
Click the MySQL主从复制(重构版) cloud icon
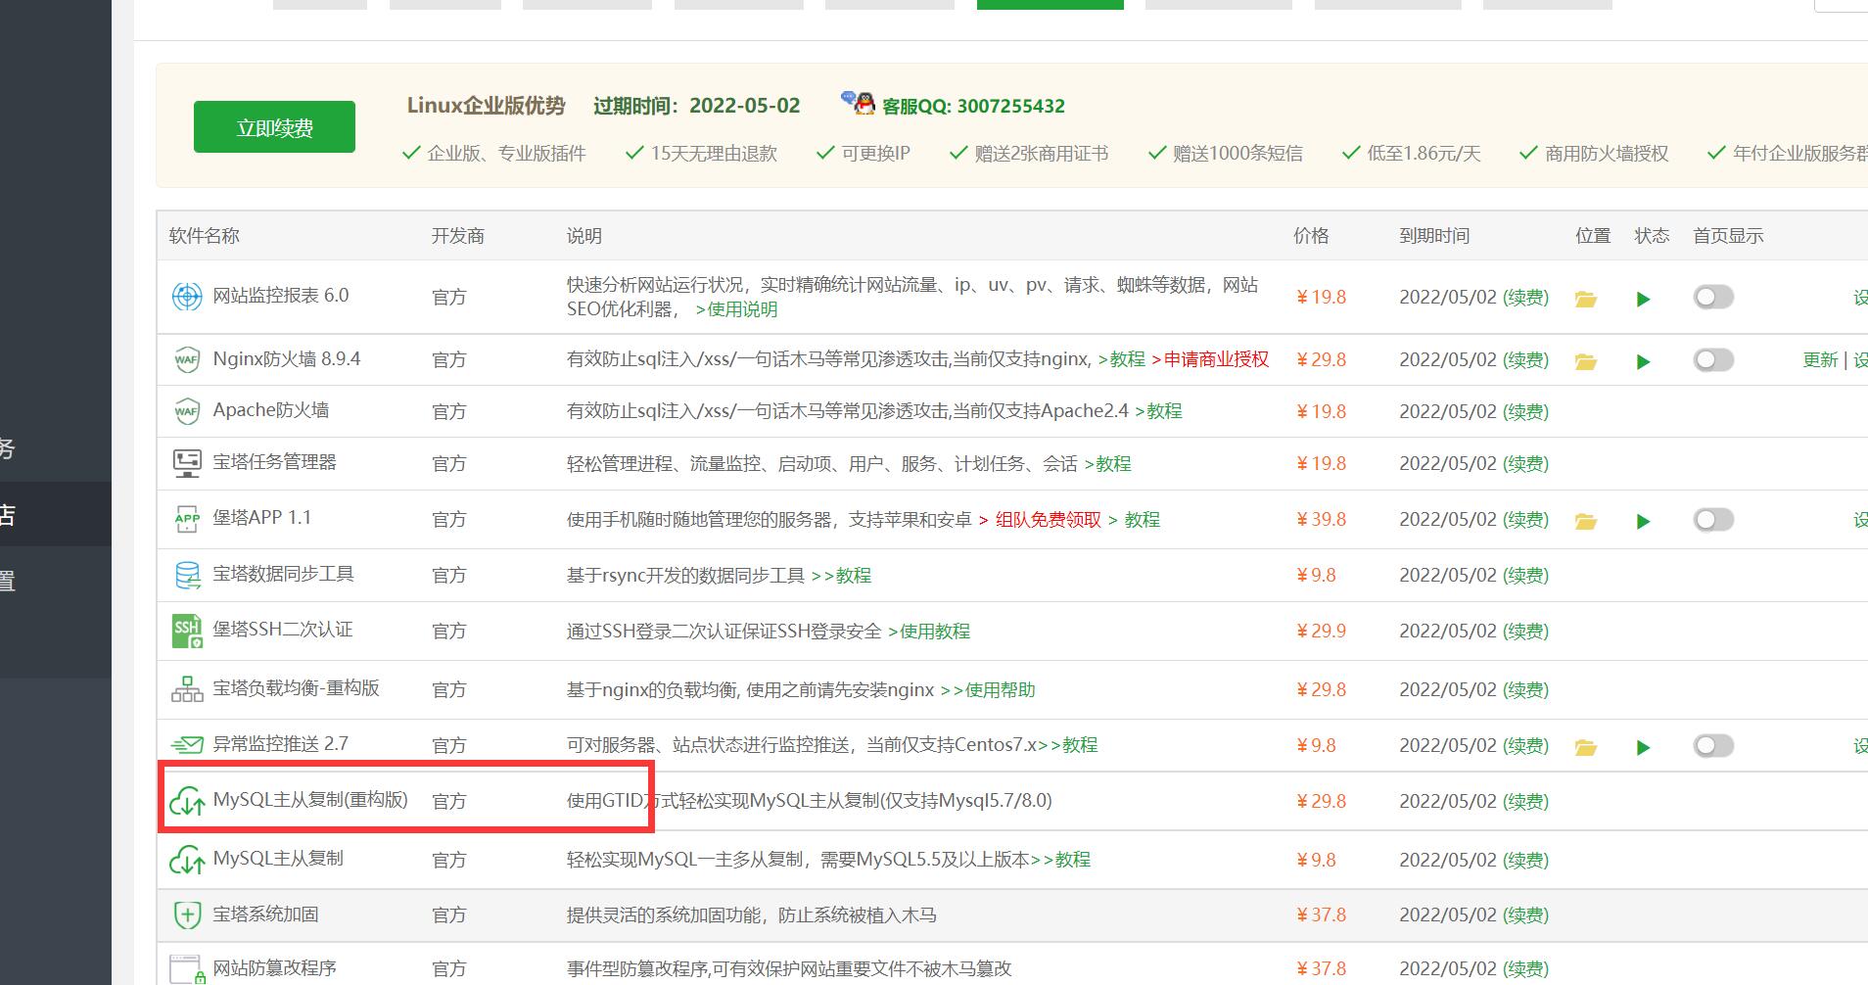pos(187,801)
